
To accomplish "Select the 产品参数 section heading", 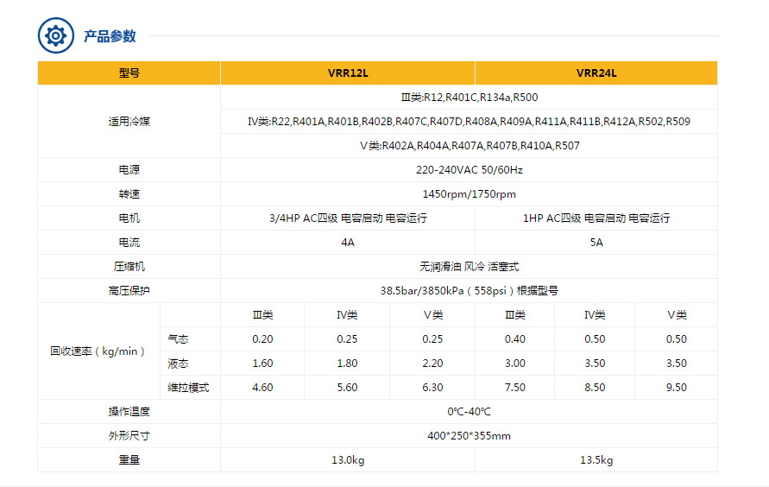I will pos(110,36).
